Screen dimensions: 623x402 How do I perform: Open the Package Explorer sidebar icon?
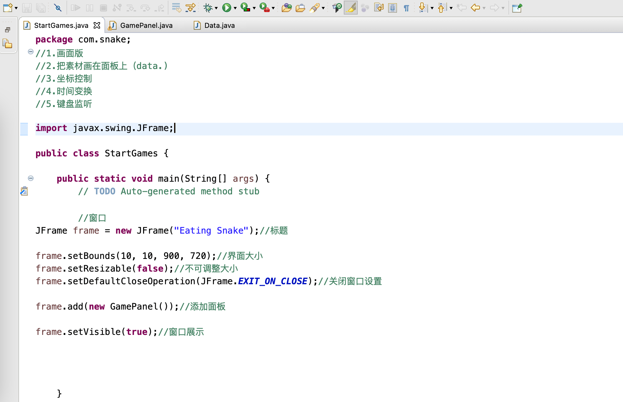click(x=7, y=43)
